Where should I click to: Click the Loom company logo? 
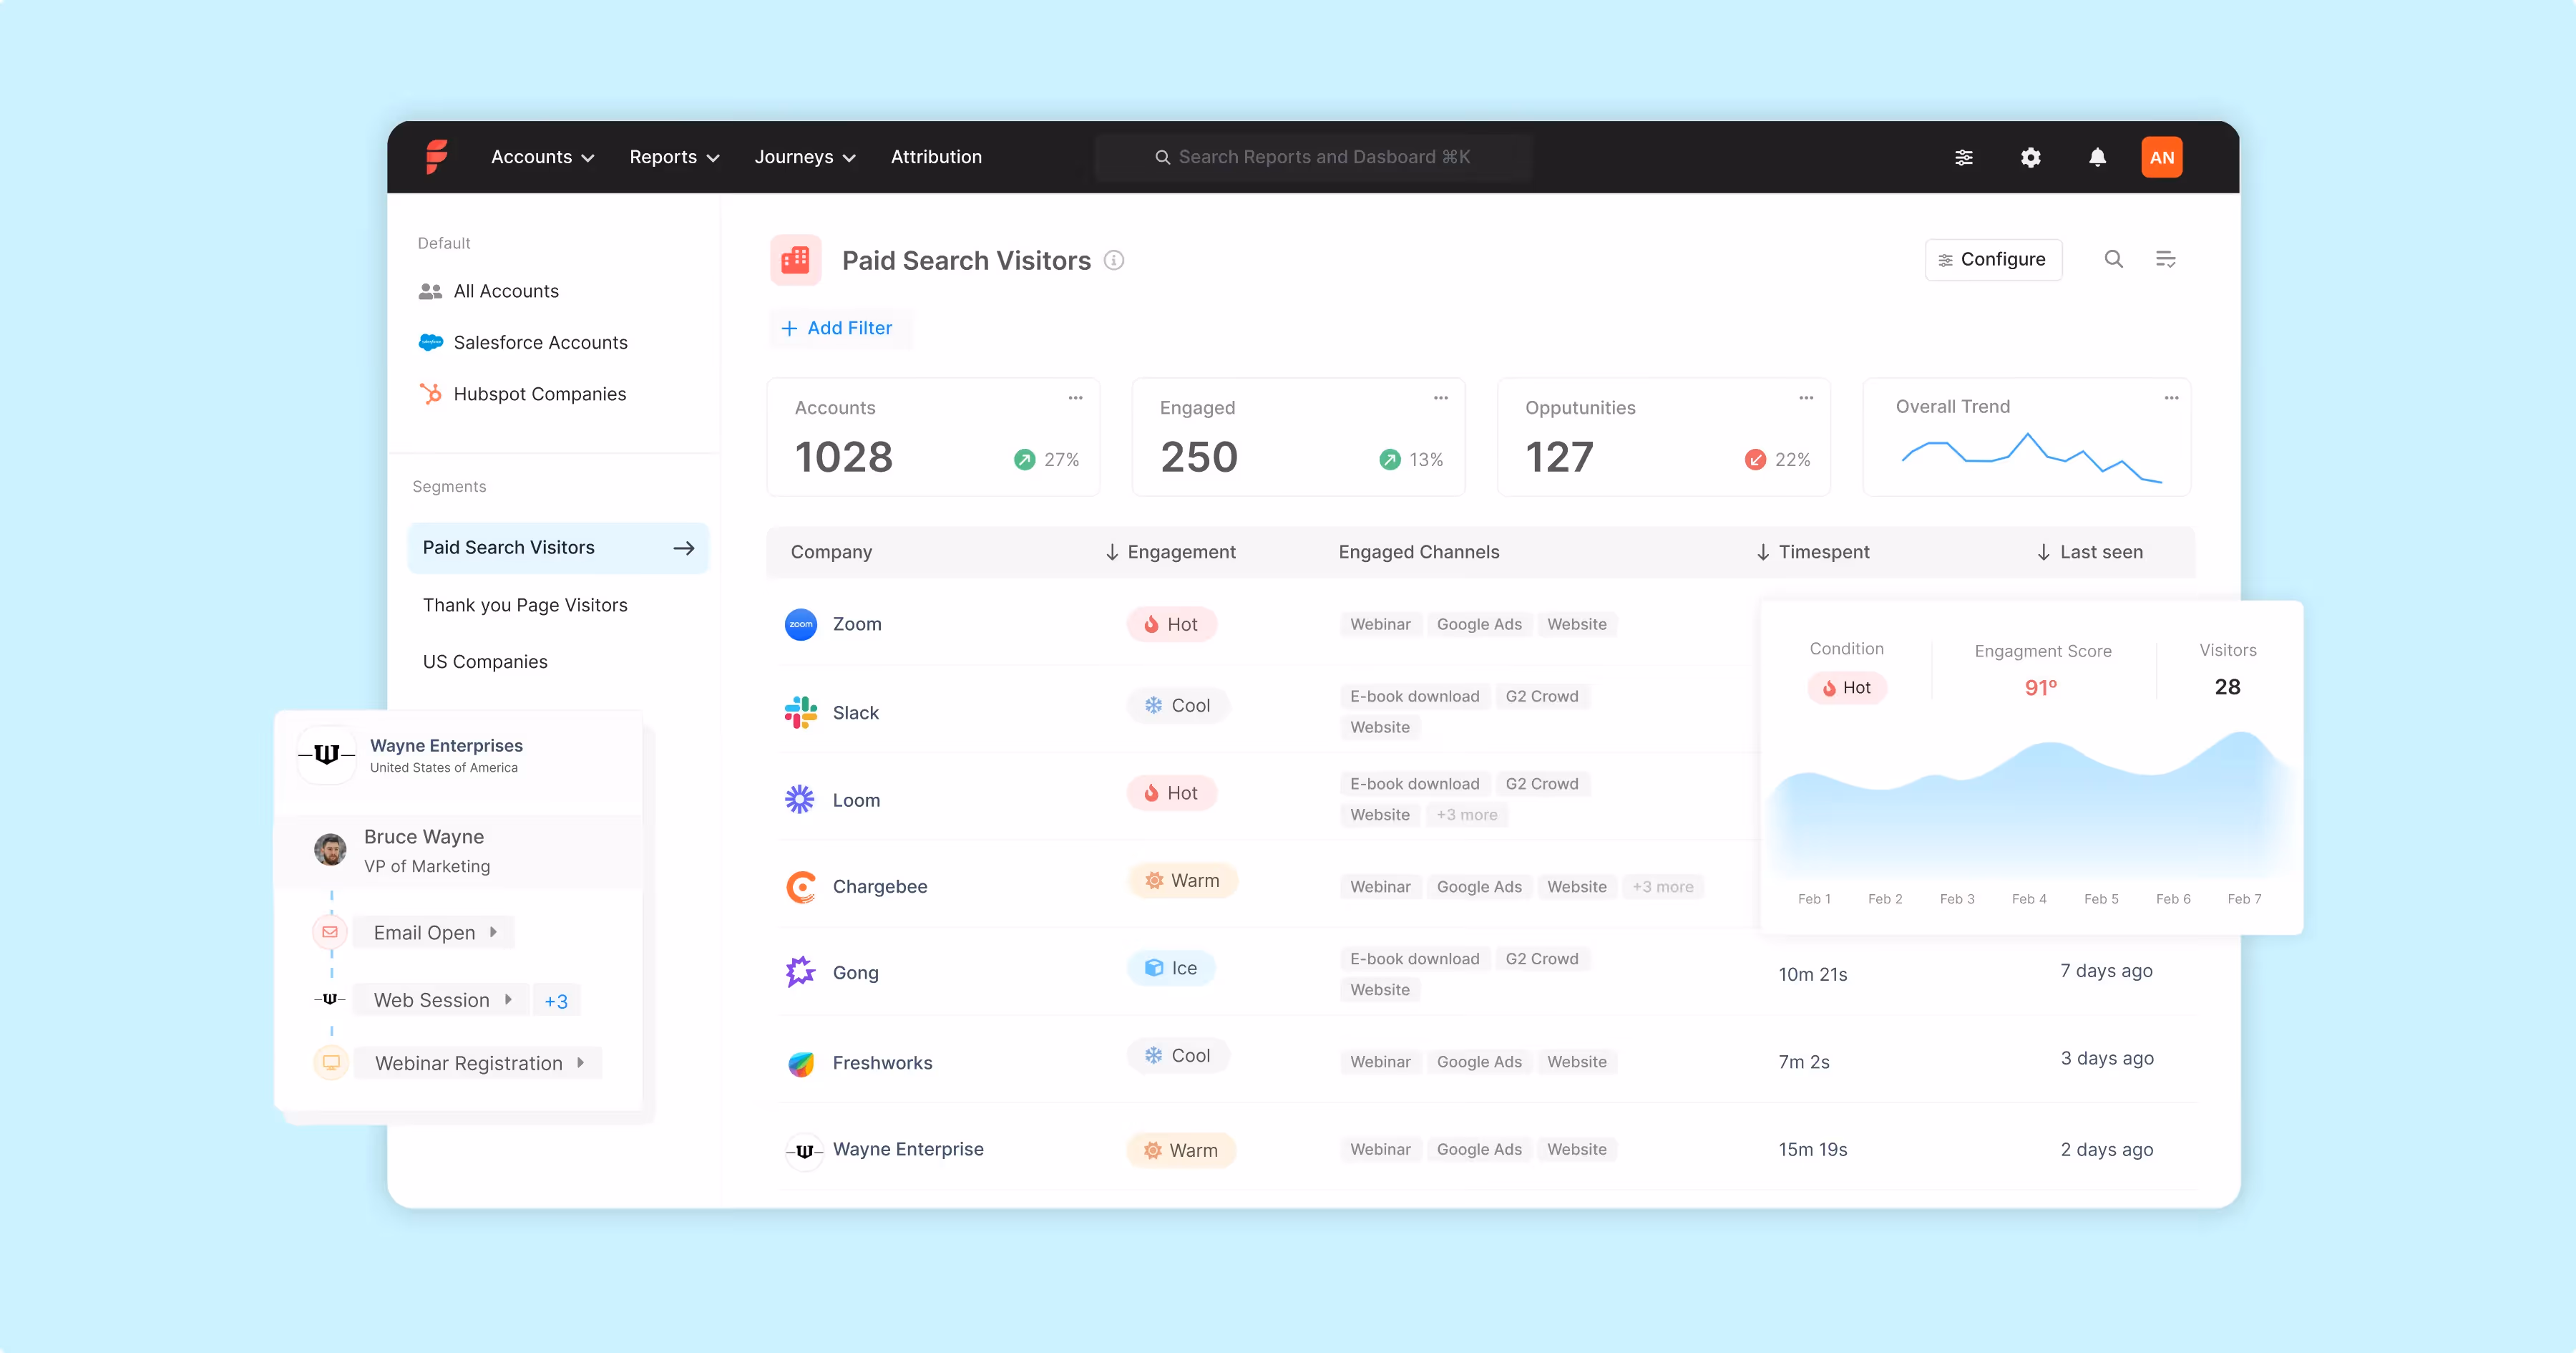[800, 800]
